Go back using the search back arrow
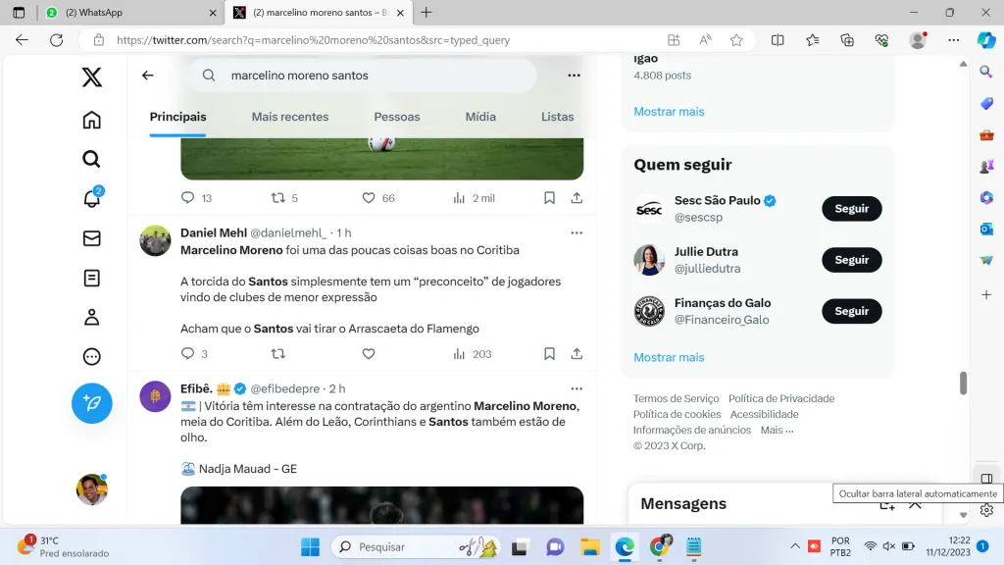Viewport: 1004px width, 565px height. coord(148,76)
